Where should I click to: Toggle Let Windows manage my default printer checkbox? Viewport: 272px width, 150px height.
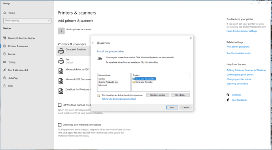(60, 105)
